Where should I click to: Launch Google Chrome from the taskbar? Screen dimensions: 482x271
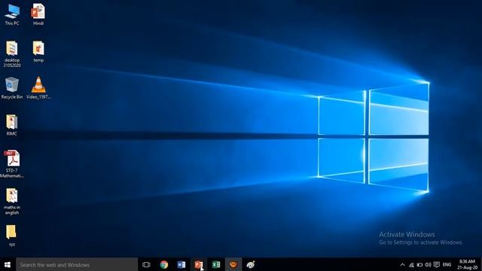(x=164, y=264)
